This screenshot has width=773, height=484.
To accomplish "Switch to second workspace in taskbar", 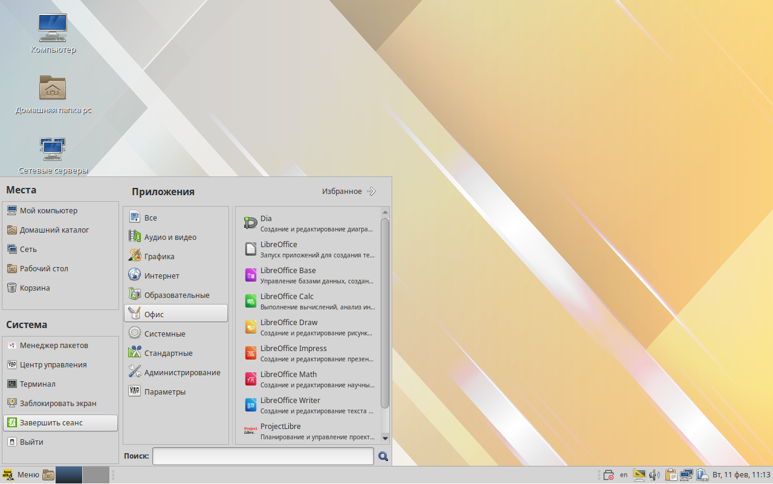I will (95, 475).
